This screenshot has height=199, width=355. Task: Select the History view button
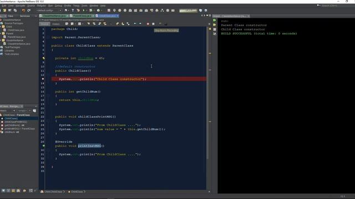click(55, 24)
